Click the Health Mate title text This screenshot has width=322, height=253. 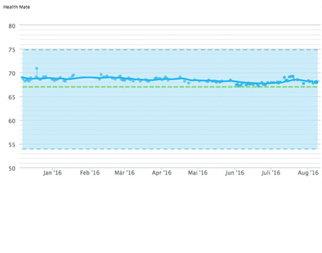click(16, 7)
